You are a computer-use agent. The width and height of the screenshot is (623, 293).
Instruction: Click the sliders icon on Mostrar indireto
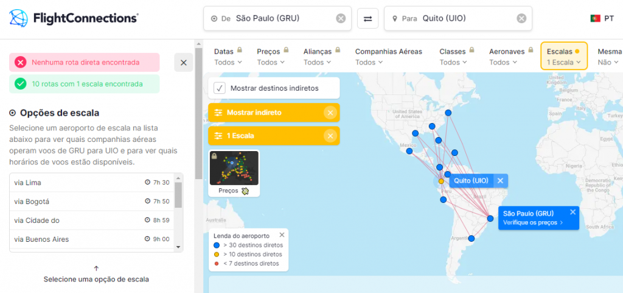coord(218,113)
